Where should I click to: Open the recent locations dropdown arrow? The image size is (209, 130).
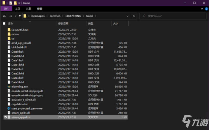click(16, 16)
